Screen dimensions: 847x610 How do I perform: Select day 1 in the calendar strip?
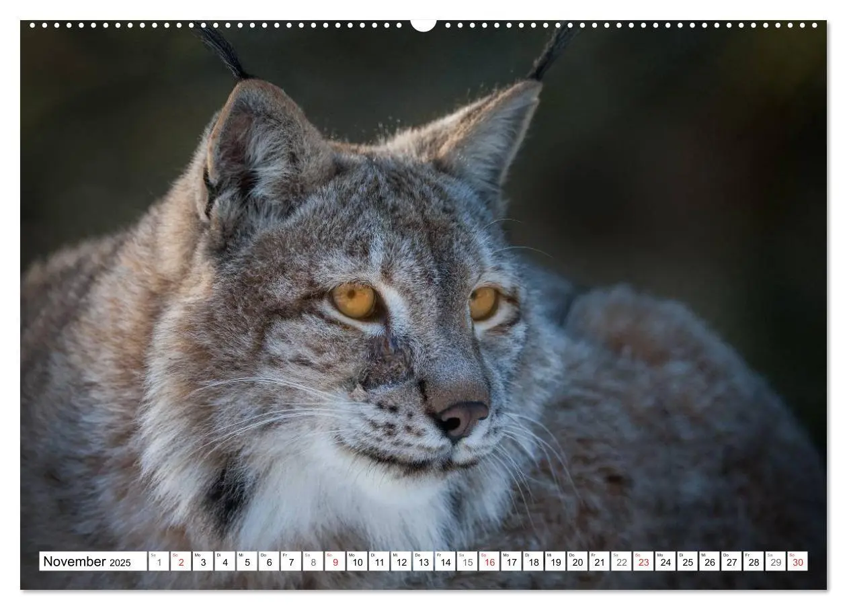(x=159, y=562)
